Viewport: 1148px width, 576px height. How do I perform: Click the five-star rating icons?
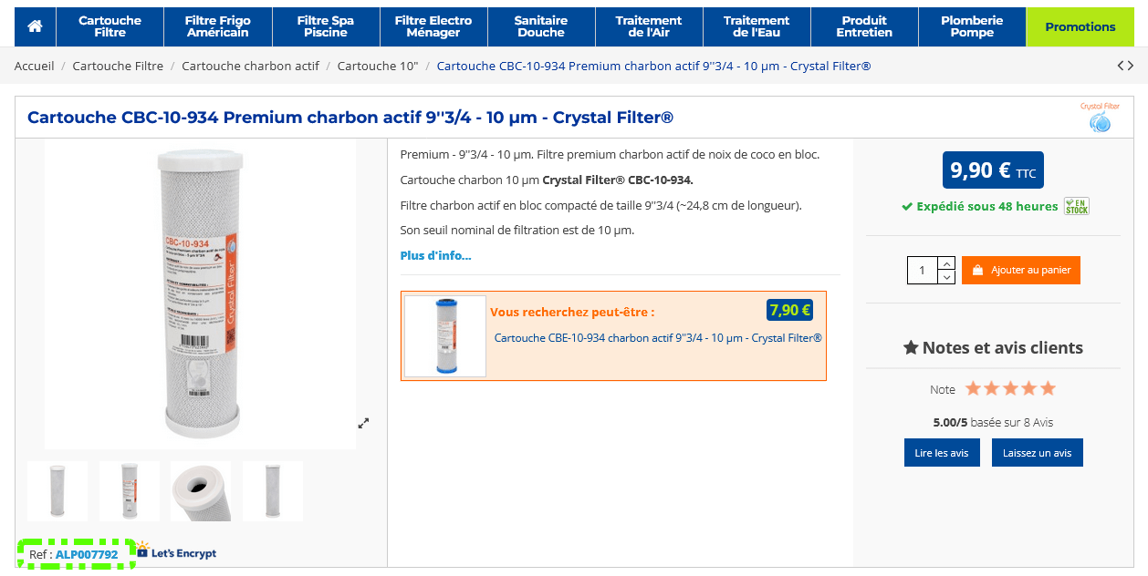click(1010, 389)
